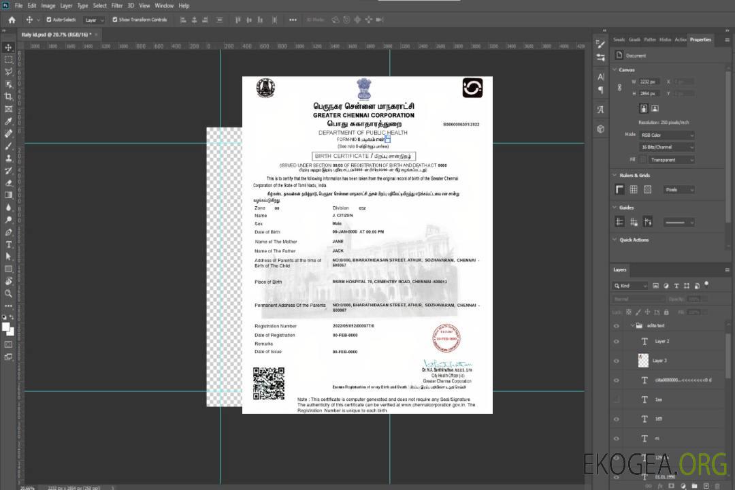
Task: Select the Eraser tool
Action: (8, 183)
